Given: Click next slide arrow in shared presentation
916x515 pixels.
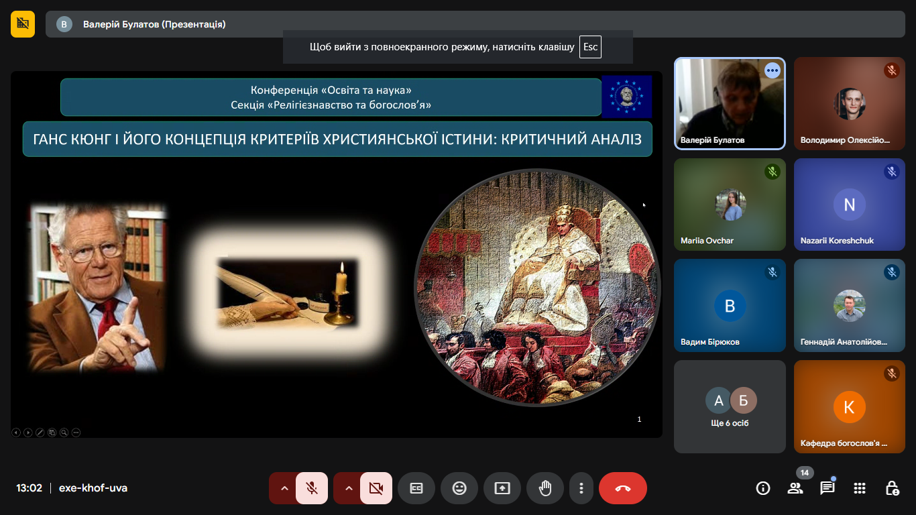Looking at the screenshot, I should tap(28, 433).
